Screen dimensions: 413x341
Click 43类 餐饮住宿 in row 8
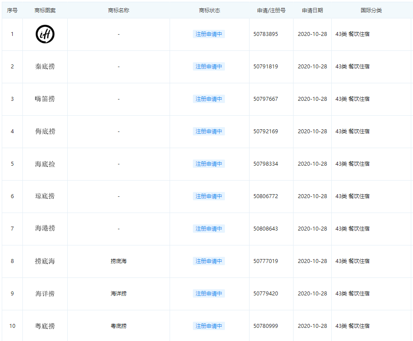[352, 261]
